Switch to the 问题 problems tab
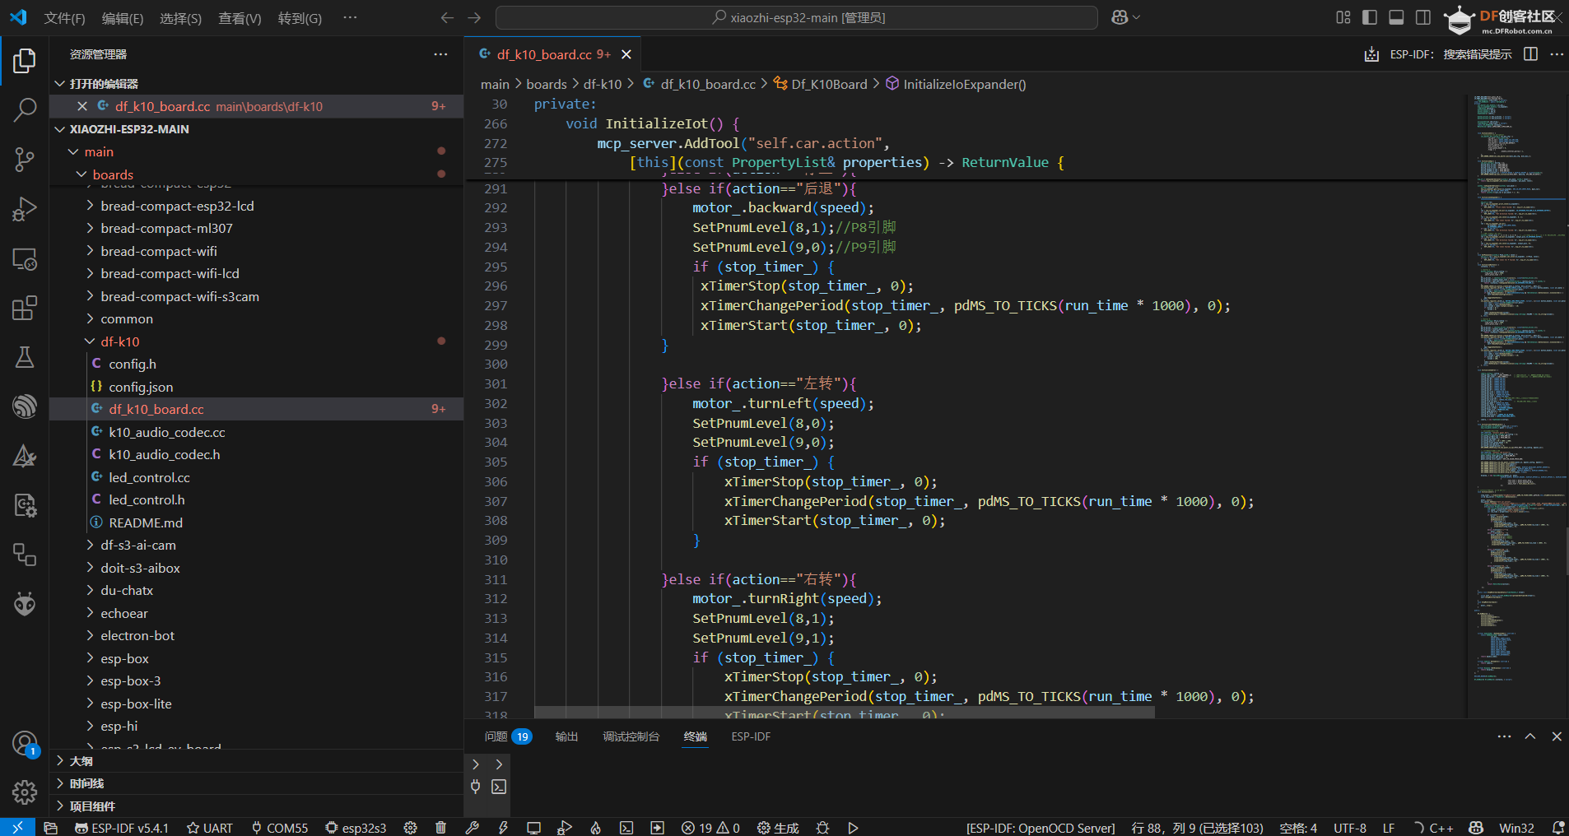 pyautogui.click(x=496, y=736)
